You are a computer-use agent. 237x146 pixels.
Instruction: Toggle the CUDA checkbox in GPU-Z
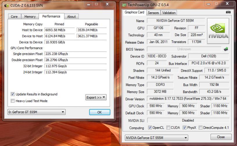pos(168,128)
